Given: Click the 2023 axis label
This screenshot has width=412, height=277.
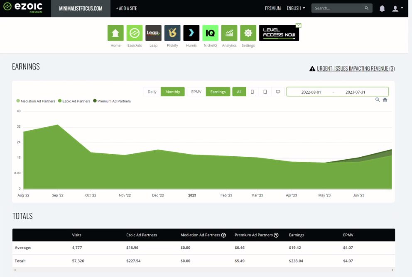Looking at the screenshot, I should (x=192, y=195).
